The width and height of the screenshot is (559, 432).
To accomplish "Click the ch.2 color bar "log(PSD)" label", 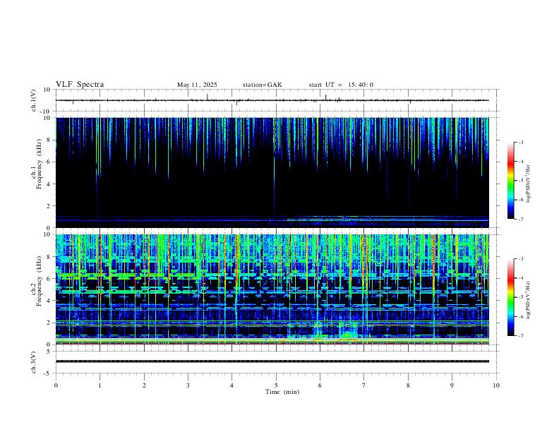I will point(529,300).
